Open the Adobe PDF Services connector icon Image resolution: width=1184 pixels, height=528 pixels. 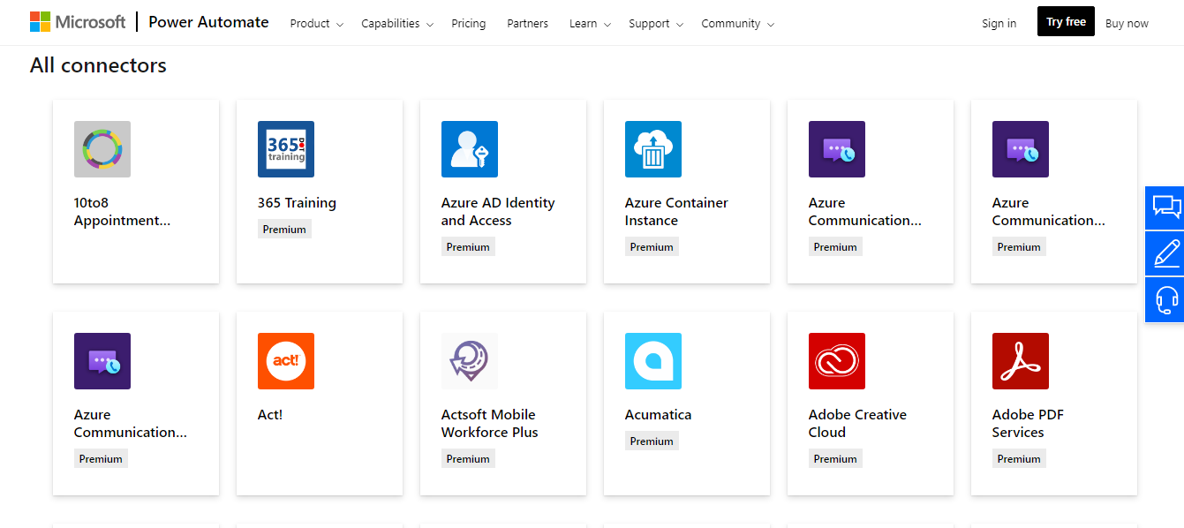[1020, 361]
